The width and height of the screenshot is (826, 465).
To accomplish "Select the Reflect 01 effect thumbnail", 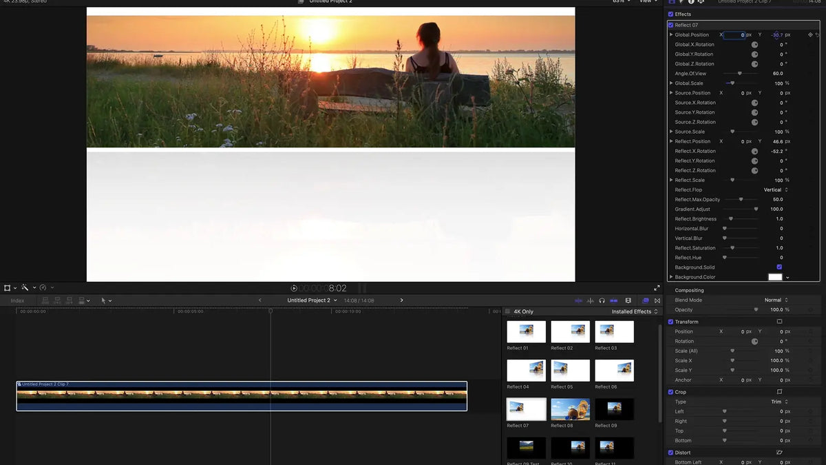I will (526, 331).
